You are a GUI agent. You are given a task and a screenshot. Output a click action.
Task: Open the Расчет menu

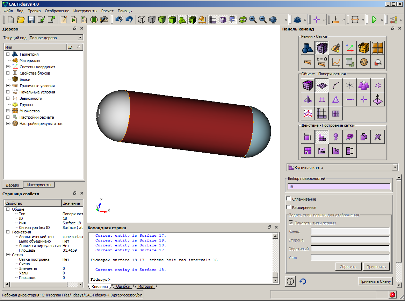[107, 11]
